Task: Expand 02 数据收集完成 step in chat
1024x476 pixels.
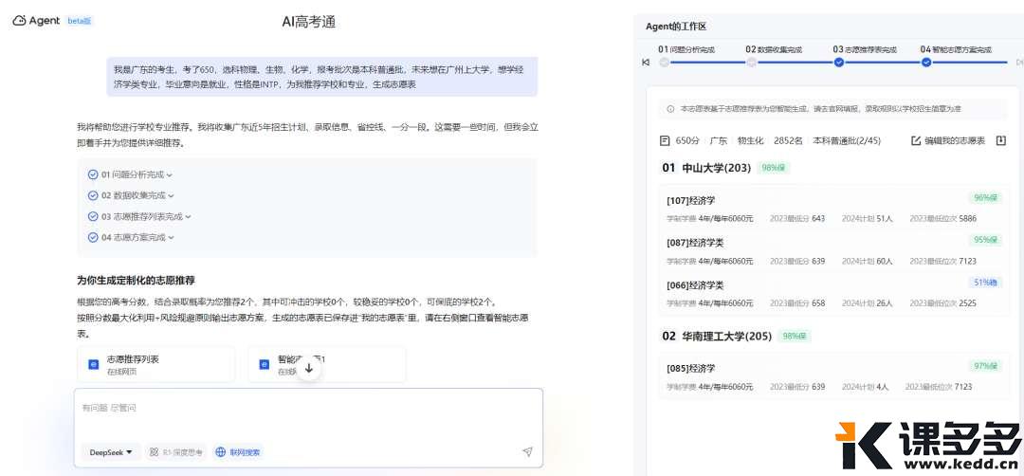Action: point(137,195)
